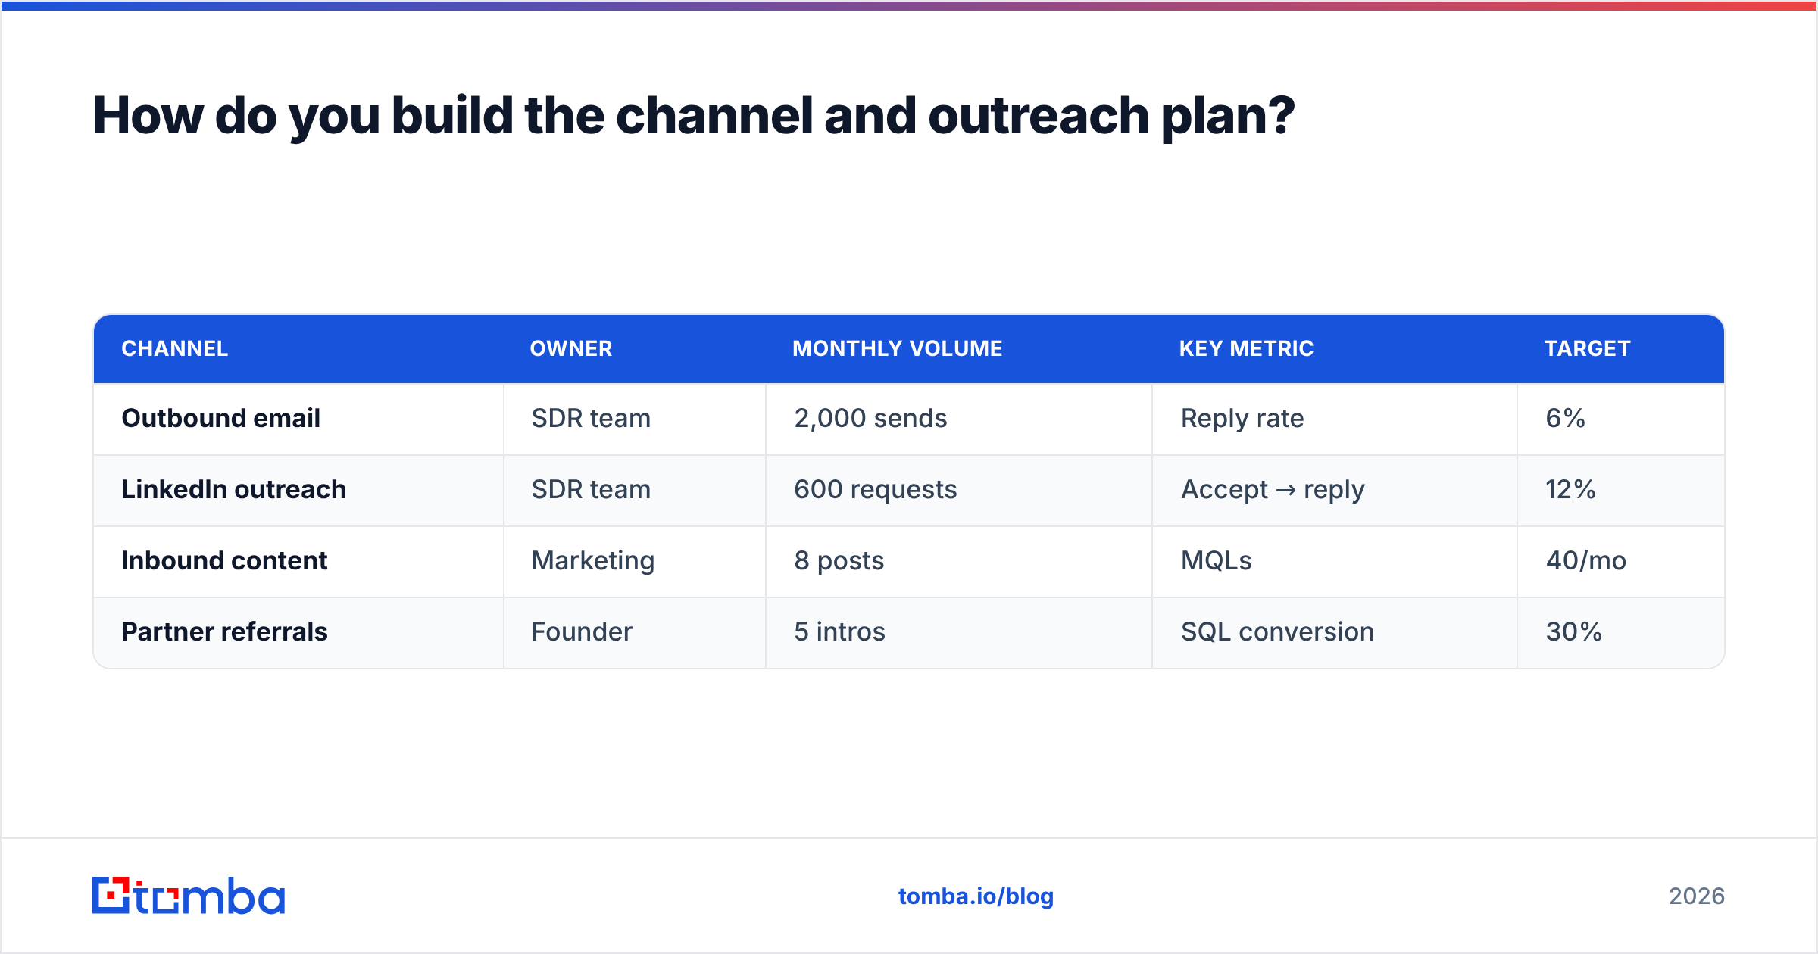Click the 8 posts cell
The height and width of the screenshot is (954, 1818).
click(x=959, y=561)
